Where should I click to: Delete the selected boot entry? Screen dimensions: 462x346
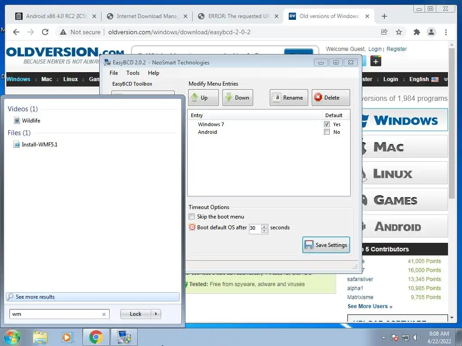(331, 97)
